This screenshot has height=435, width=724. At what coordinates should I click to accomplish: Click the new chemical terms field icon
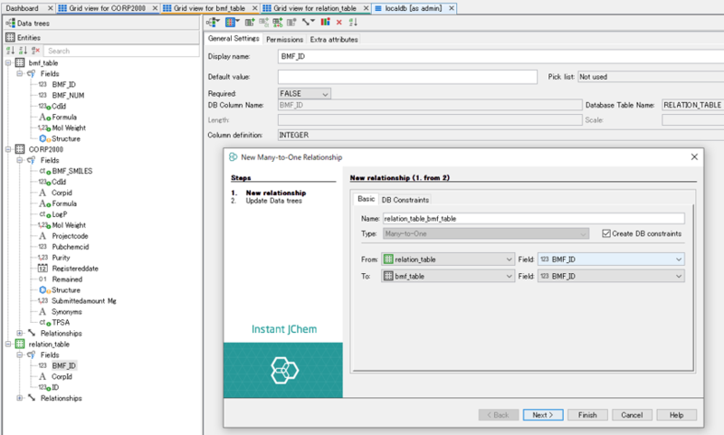[263, 22]
